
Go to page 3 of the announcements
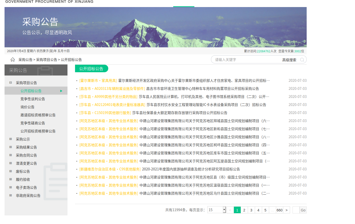(x=251, y=210)
